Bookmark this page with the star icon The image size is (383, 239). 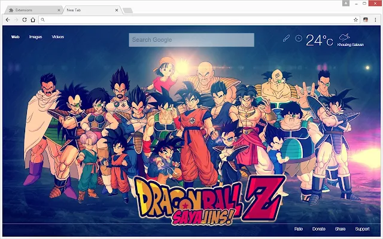[355, 20]
